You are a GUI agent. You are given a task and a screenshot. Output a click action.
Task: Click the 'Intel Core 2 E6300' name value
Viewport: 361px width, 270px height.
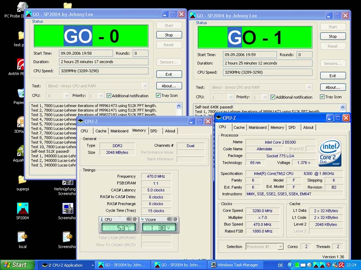pyautogui.click(x=280, y=142)
